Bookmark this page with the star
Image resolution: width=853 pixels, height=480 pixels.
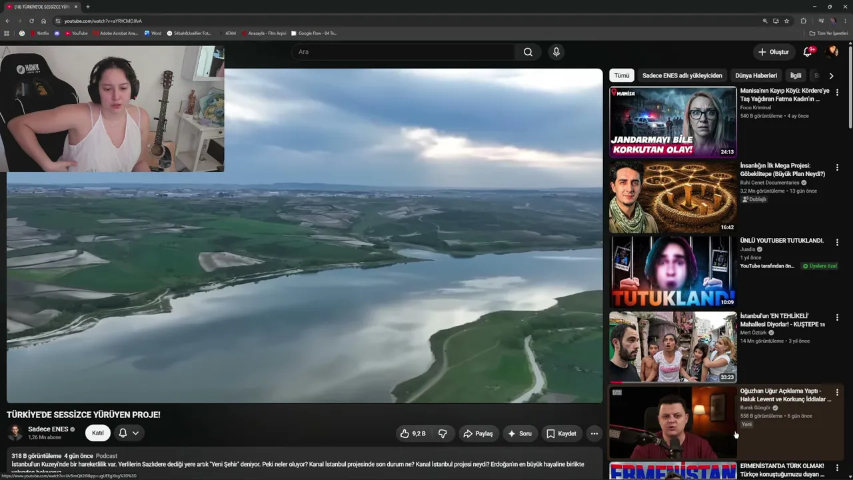pos(786,21)
